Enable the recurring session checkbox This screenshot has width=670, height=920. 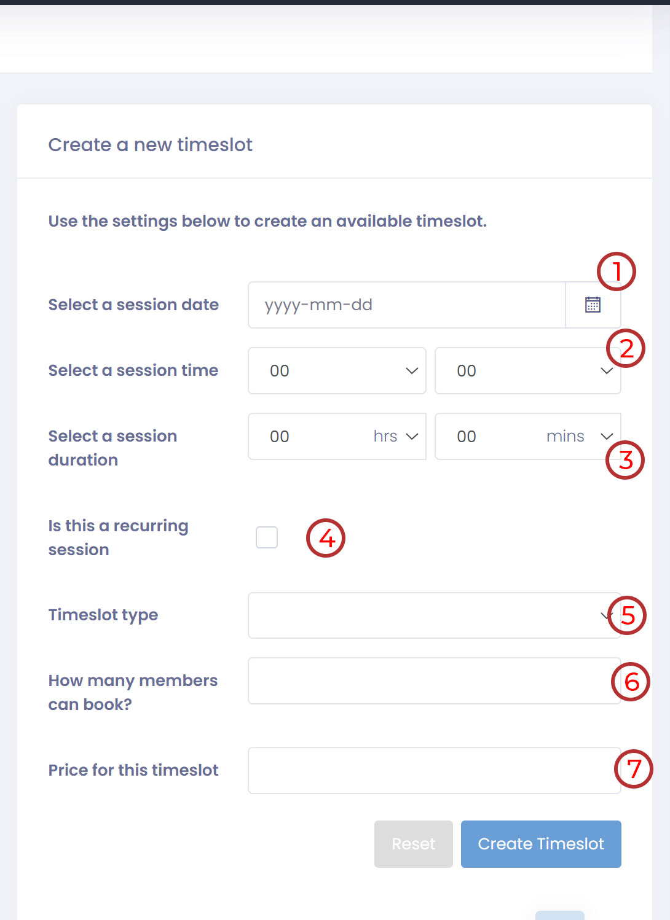tap(267, 537)
